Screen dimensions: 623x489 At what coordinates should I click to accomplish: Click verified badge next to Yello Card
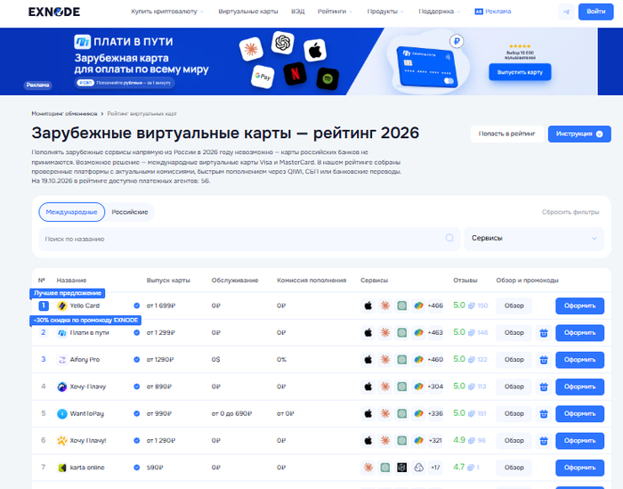click(x=136, y=306)
